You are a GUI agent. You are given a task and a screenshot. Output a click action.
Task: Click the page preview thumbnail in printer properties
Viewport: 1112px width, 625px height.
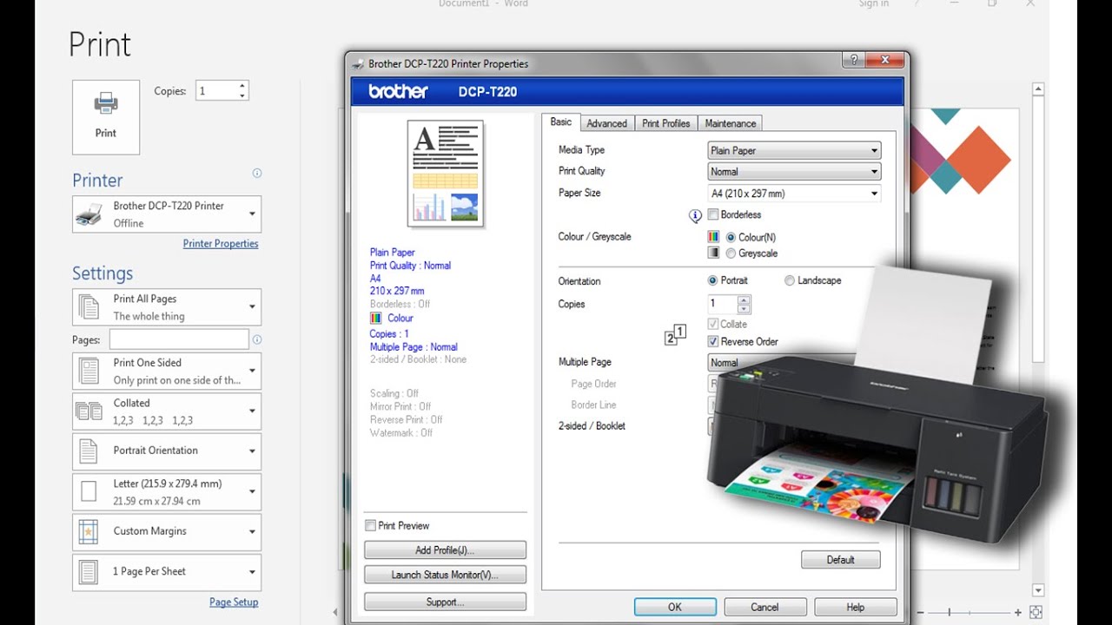[x=446, y=174]
